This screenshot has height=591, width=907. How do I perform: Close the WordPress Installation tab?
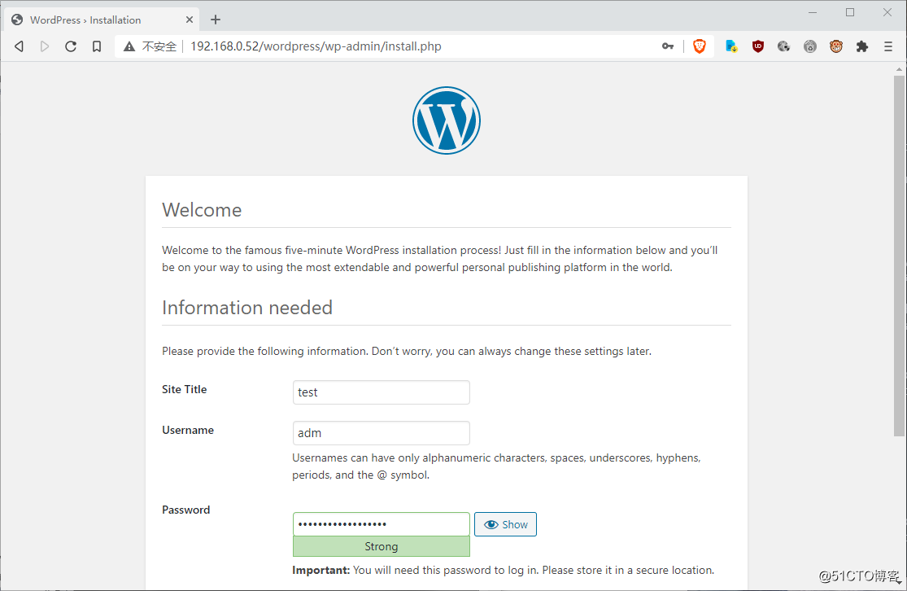pyautogui.click(x=190, y=20)
